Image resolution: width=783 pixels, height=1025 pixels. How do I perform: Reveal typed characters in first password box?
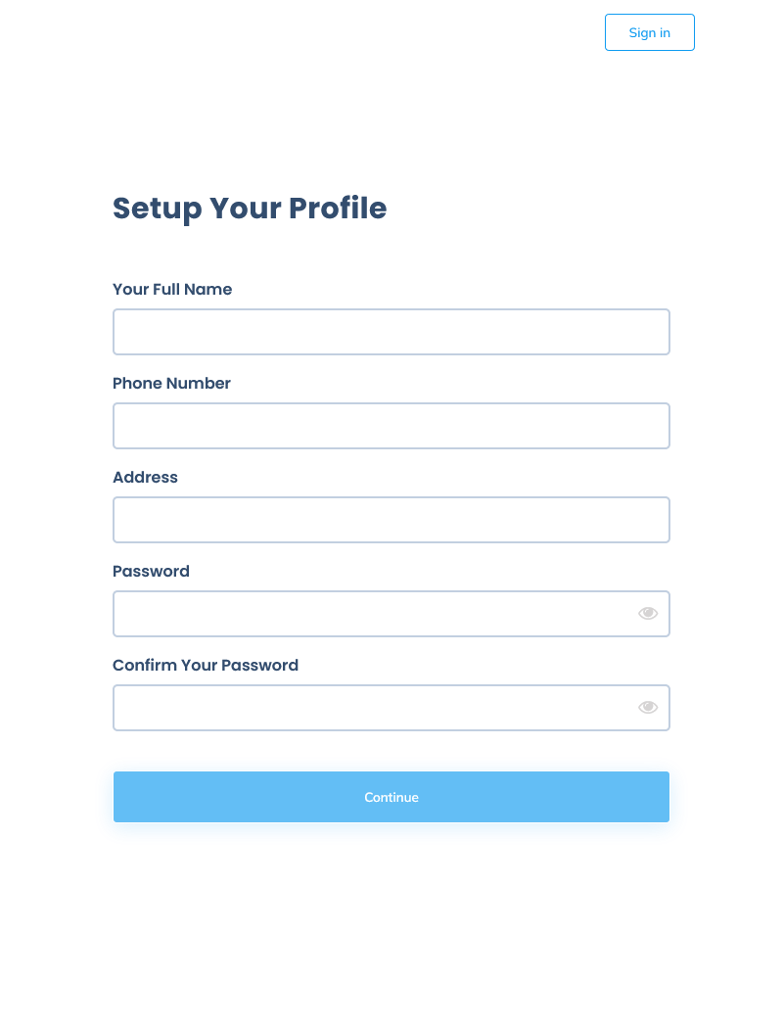point(648,613)
